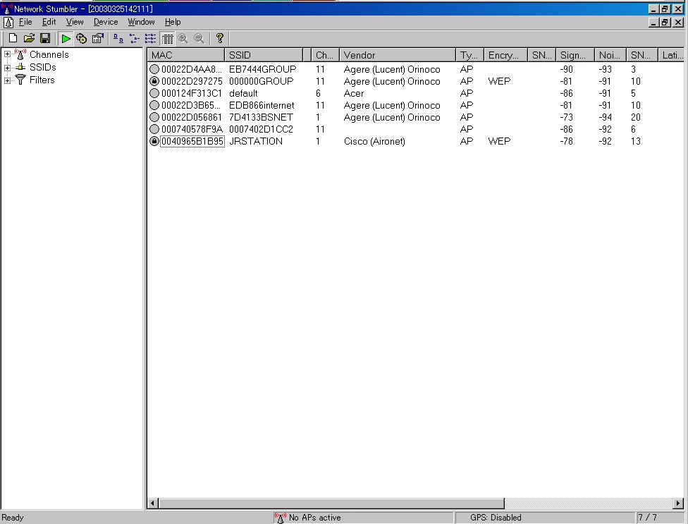Sort by the MAC column header
Screen dimensions: 688x524
186,55
